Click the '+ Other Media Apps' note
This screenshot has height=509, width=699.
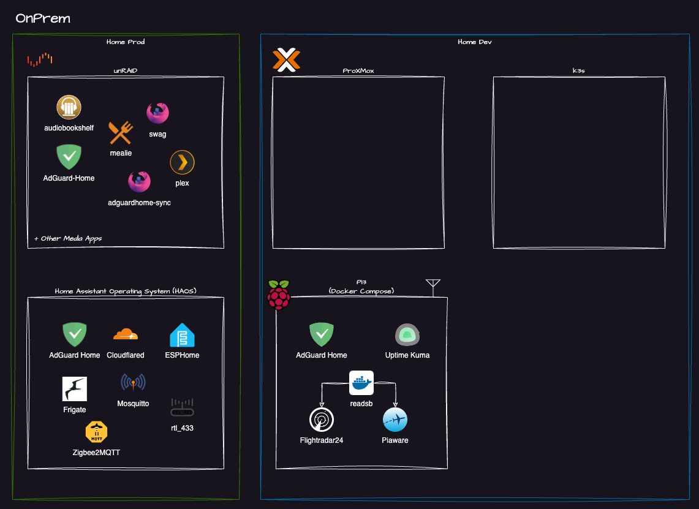tap(68, 238)
